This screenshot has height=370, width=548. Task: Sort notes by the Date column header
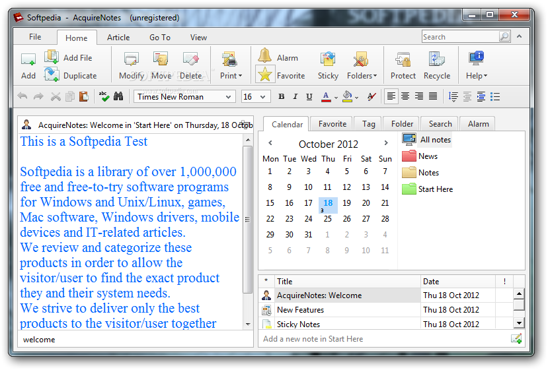(457, 281)
